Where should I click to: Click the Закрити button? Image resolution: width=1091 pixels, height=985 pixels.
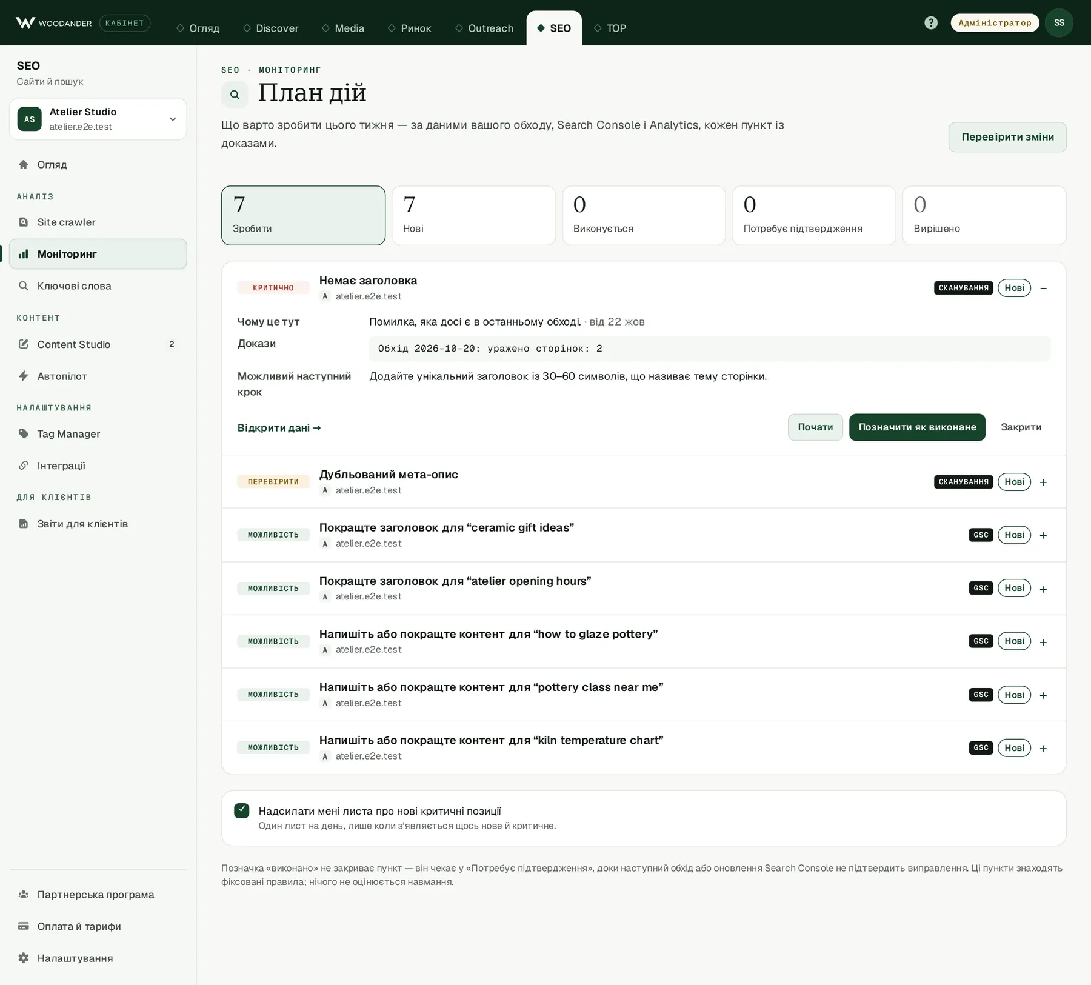click(1021, 427)
